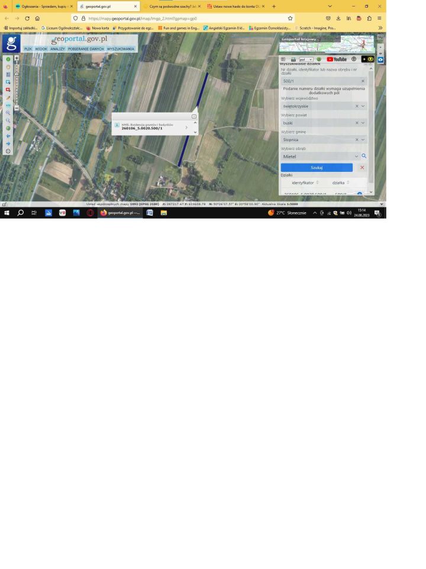Select the pencil drawing tool
The height and width of the screenshot is (569, 426).
tap(8, 98)
